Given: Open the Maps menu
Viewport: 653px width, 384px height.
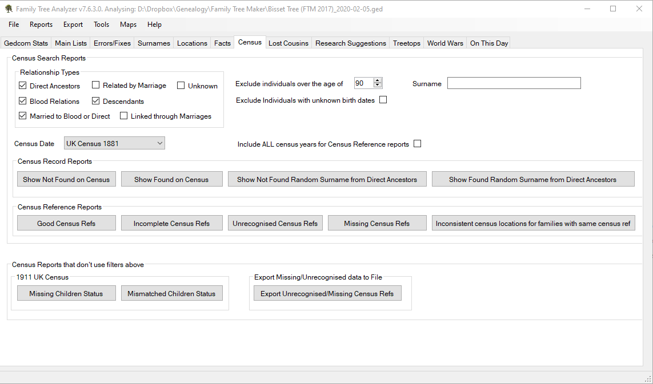Looking at the screenshot, I should (x=128, y=25).
